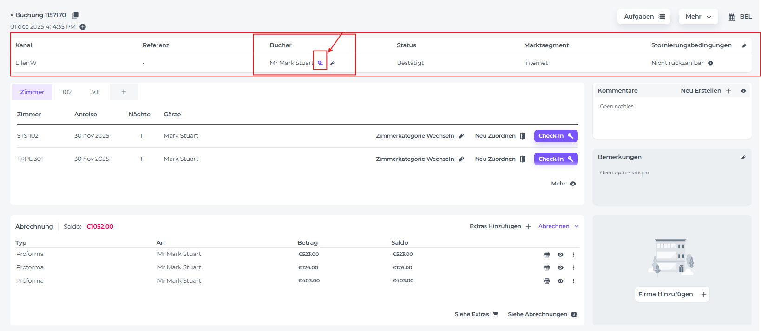Add new room tab with plus
Viewport: 761px width, 331px height.
(x=124, y=92)
